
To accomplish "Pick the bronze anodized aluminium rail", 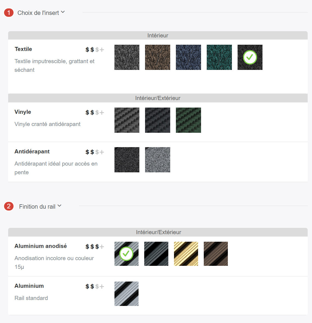I will (x=216, y=254).
